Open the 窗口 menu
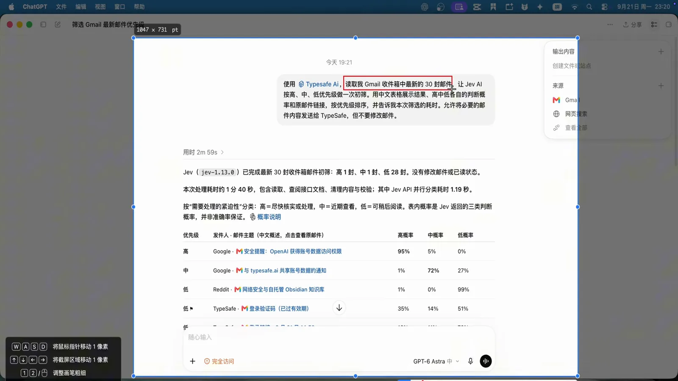 click(120, 7)
